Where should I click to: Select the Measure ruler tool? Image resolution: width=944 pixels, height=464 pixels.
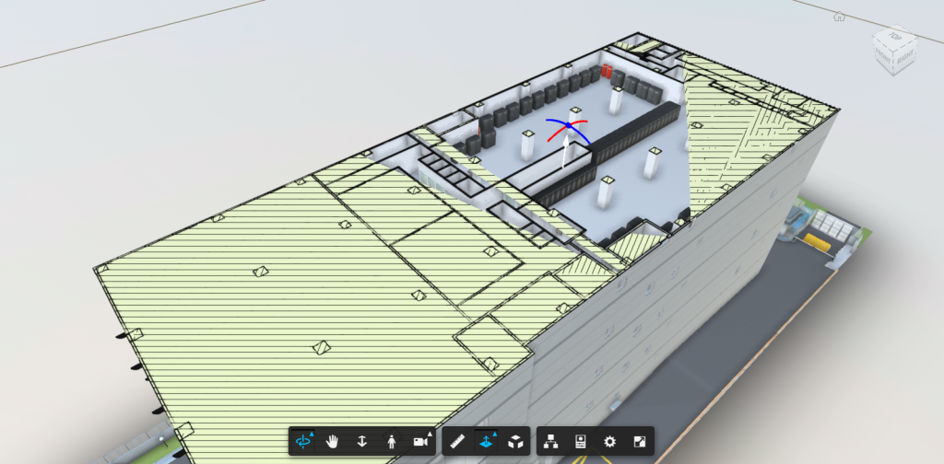(x=457, y=442)
